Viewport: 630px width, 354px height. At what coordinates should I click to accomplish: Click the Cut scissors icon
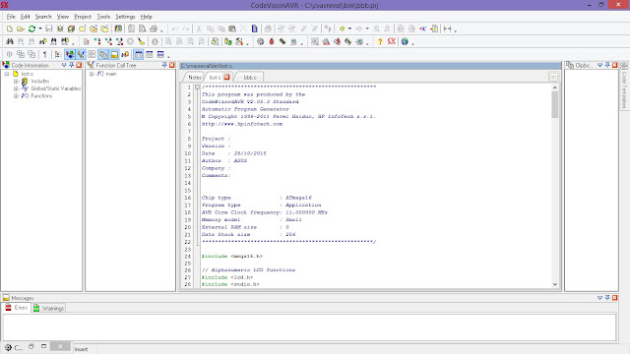coord(199,29)
